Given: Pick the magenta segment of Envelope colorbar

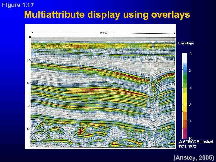Looking at the screenshot, I should (x=184, y=133).
